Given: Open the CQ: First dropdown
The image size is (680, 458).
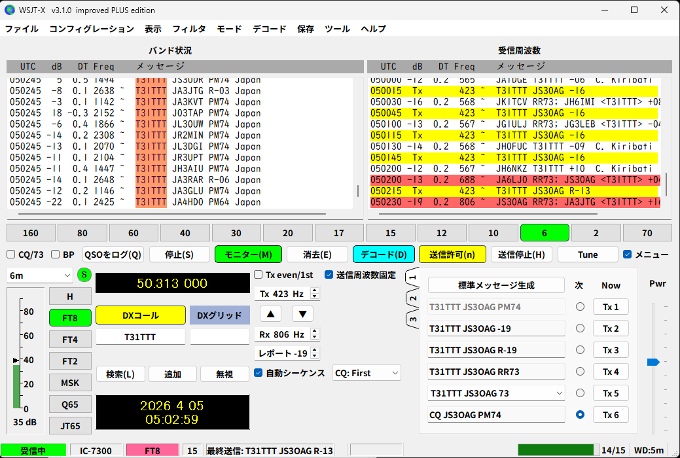Looking at the screenshot, I should click(367, 373).
